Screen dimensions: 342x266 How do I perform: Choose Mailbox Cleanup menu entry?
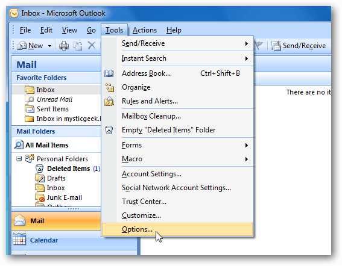(177, 116)
